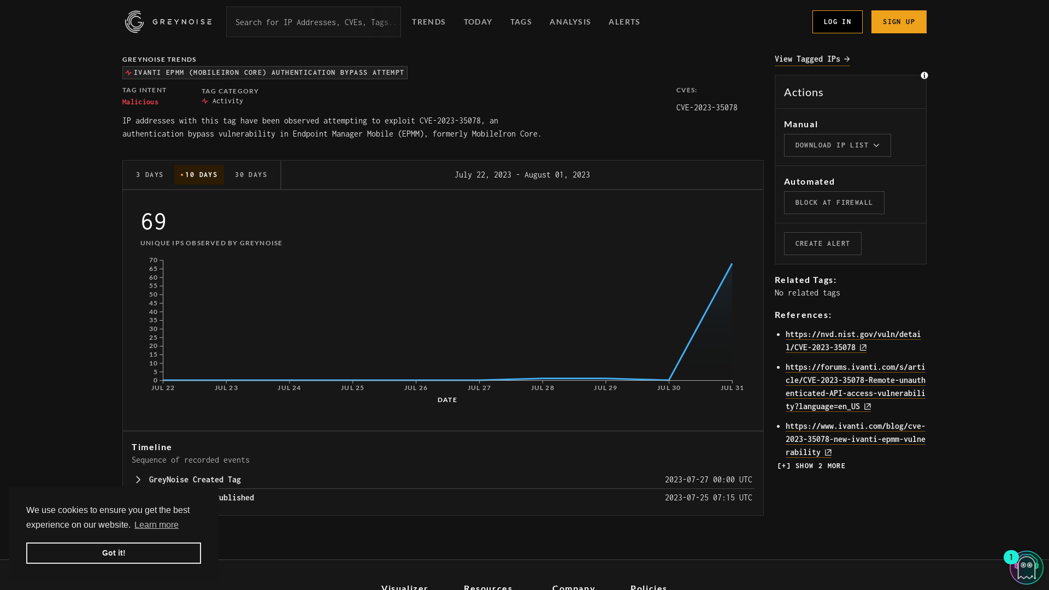The image size is (1049, 590).
Task: Click the GreyNoise Trends breadcrumb text
Action: pyautogui.click(x=159, y=60)
